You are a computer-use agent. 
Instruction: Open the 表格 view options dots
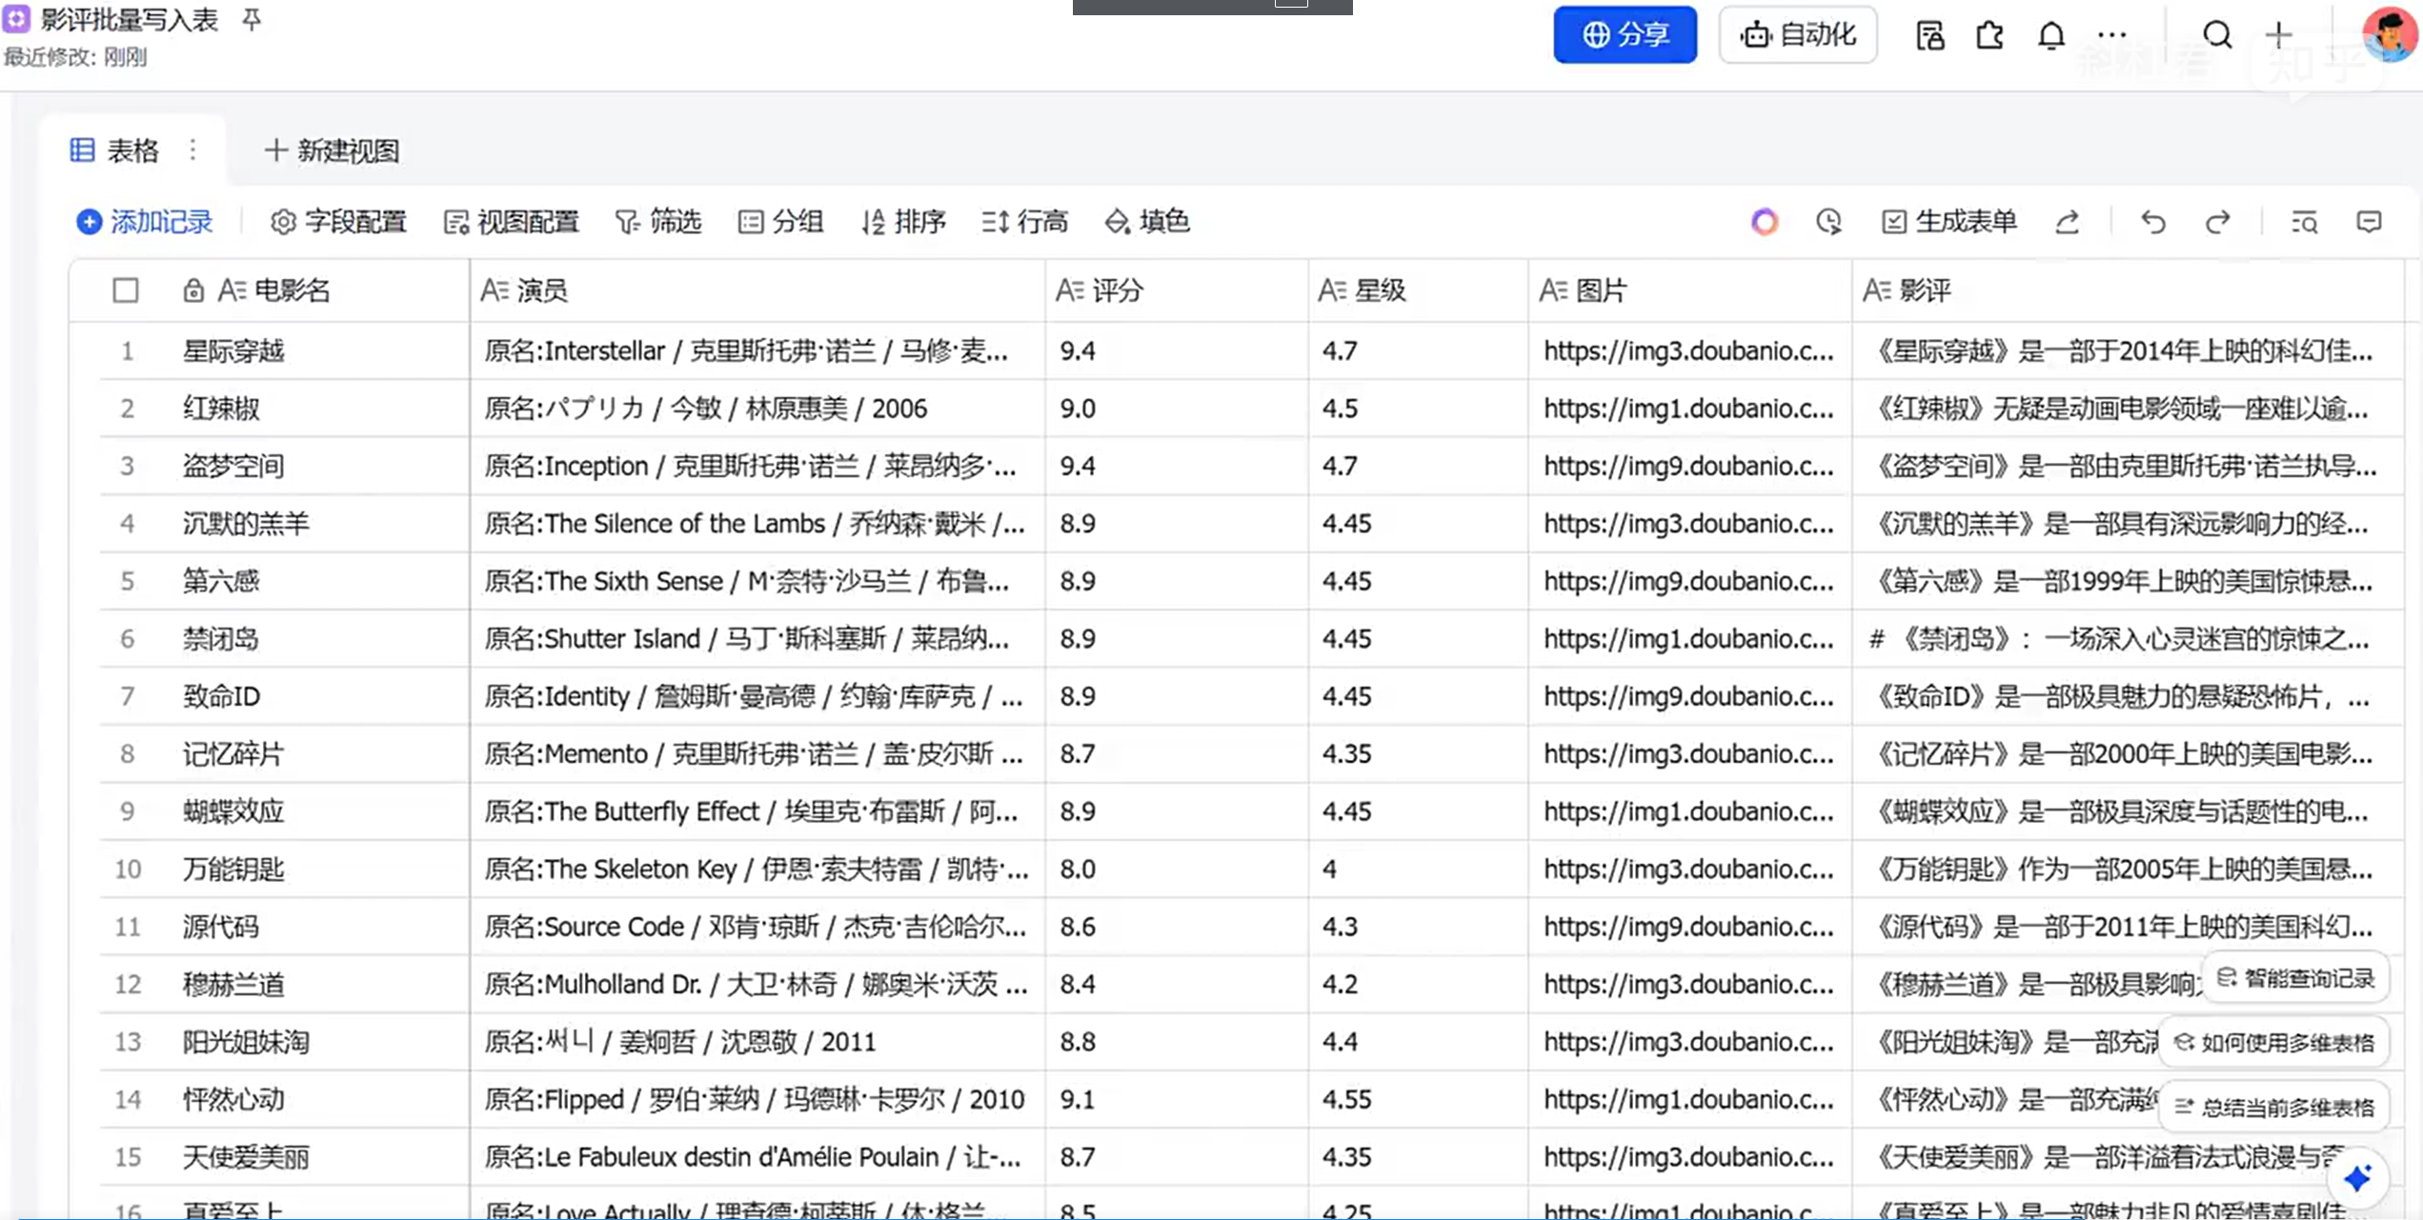(193, 150)
